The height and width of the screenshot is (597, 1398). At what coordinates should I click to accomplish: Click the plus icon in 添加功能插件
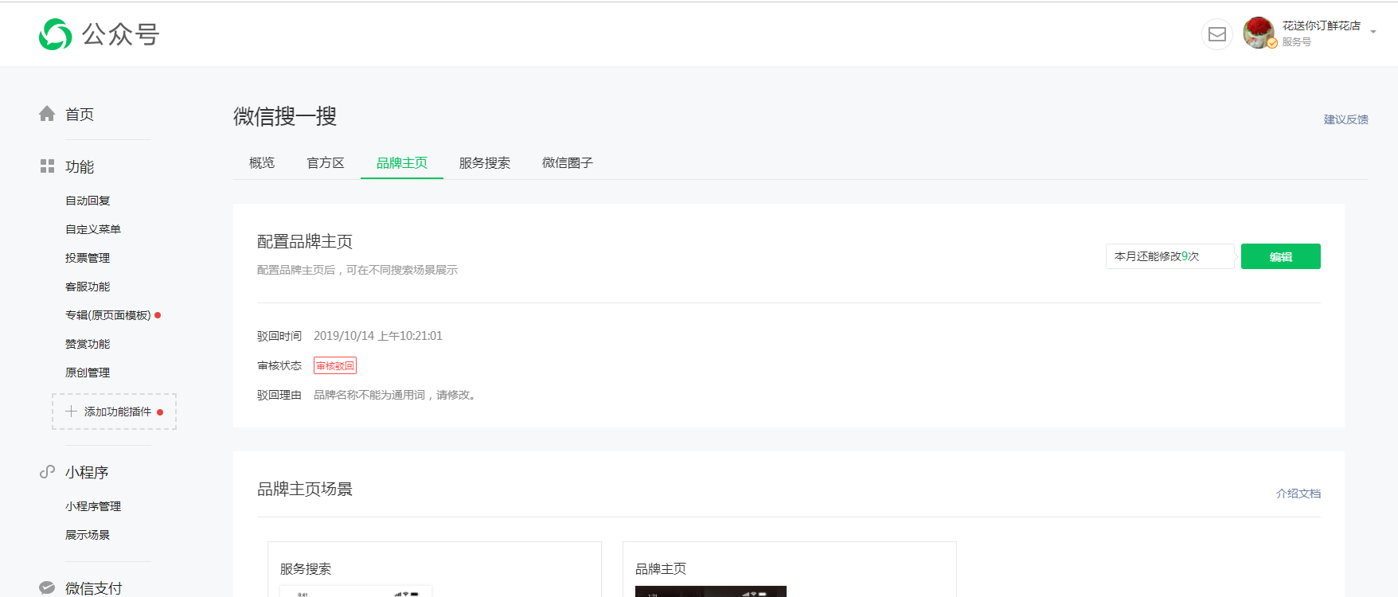coord(71,412)
